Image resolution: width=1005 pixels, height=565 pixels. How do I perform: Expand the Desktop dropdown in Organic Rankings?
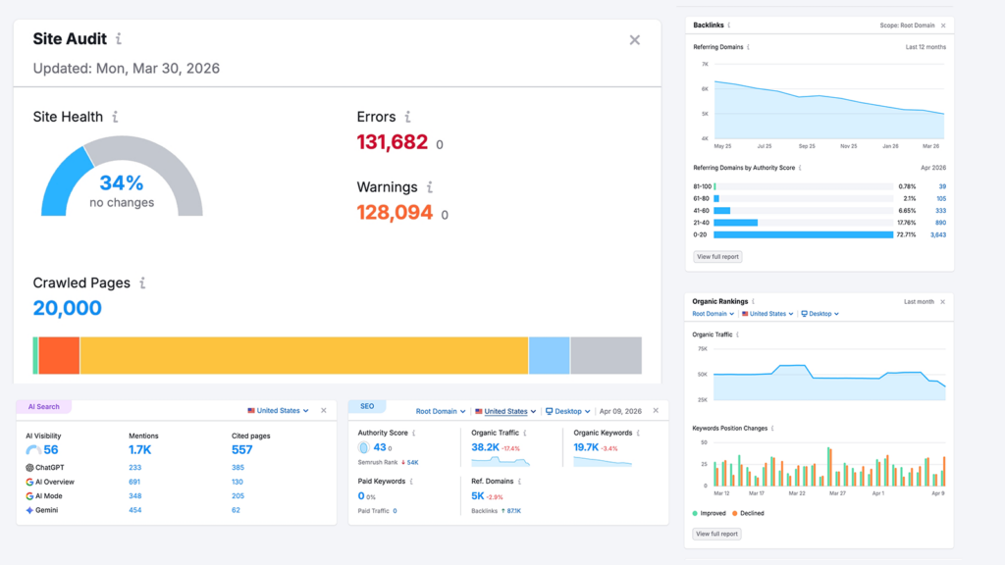click(x=820, y=314)
